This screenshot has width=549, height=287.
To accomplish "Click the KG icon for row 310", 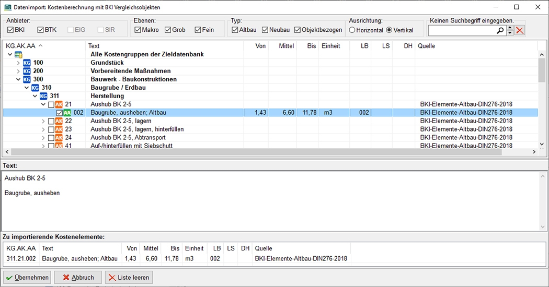I will [x=36, y=88].
